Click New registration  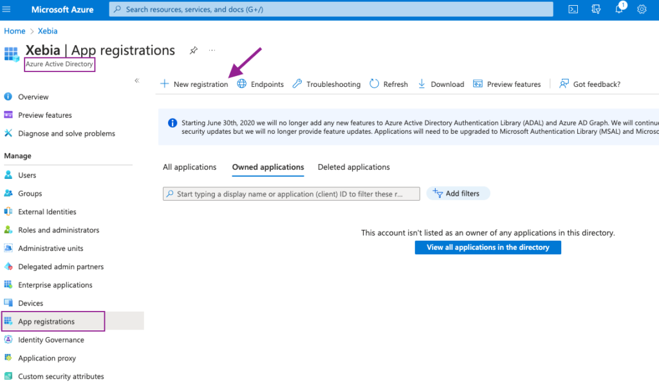[194, 84]
